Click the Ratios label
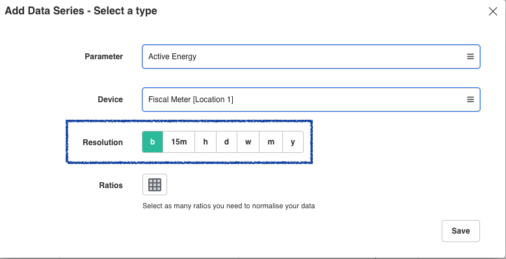Screen dimensions: 506x259 tap(111, 185)
